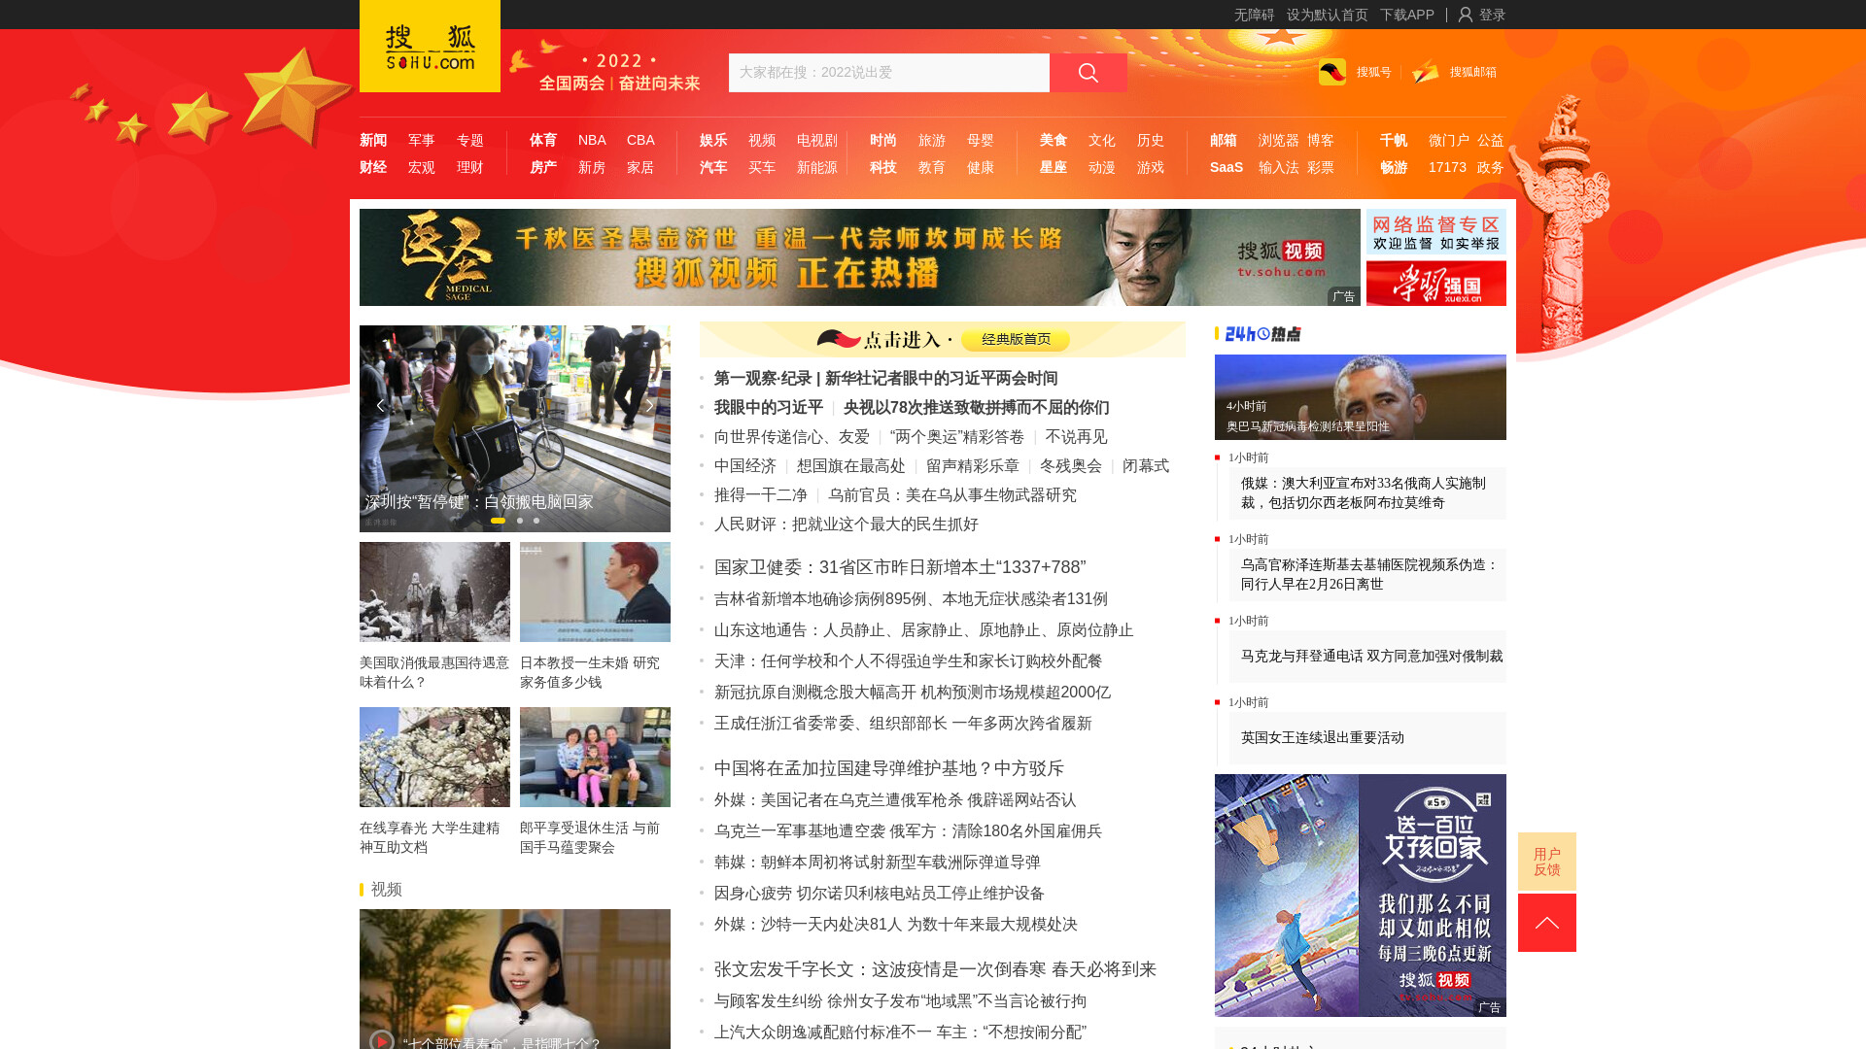Click the 24h热点 heading icon

(1262, 334)
